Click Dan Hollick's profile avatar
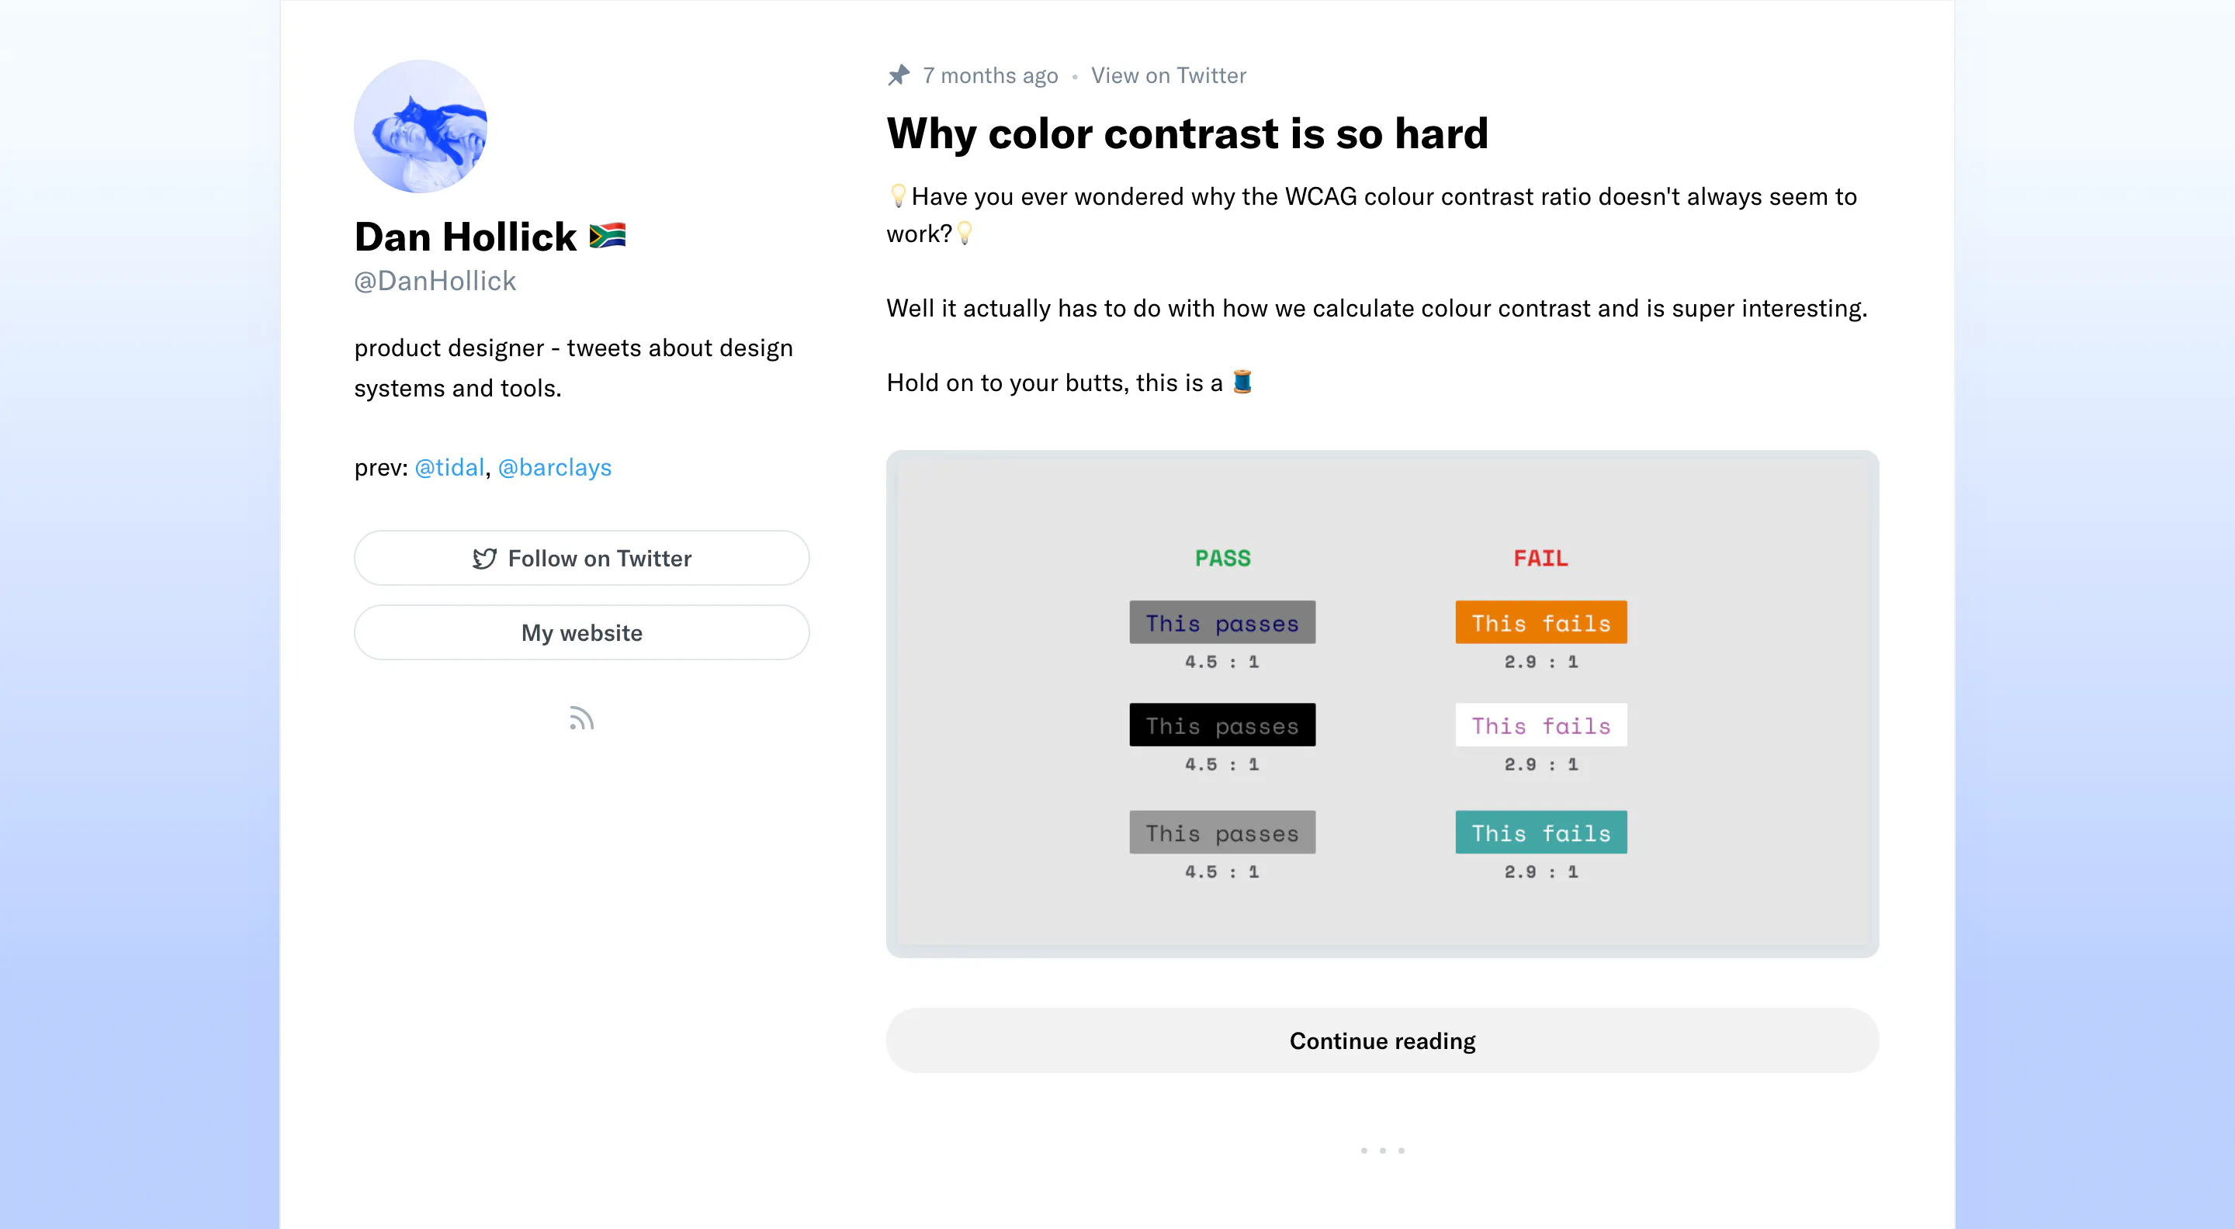This screenshot has height=1229, width=2235. pos(420,126)
